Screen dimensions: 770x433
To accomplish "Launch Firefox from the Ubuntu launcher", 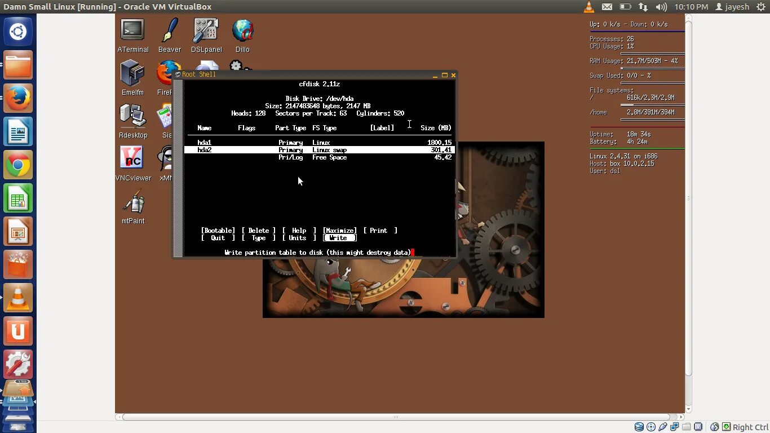I will [x=18, y=98].
